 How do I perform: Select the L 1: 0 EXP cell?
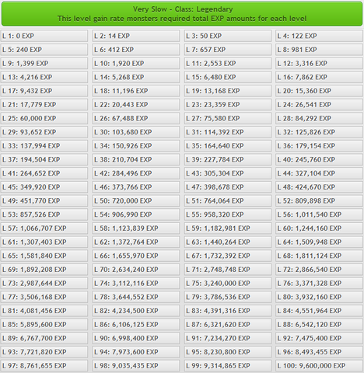[44, 36]
